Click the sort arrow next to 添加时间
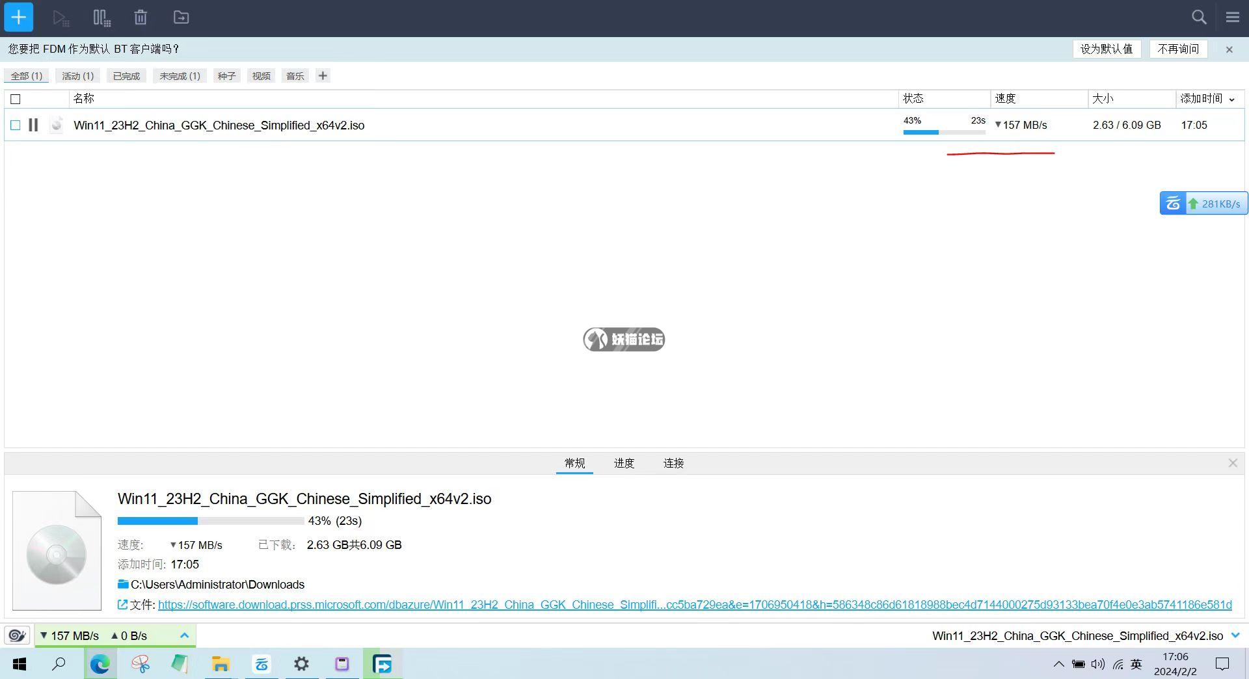1249x679 pixels. (x=1231, y=100)
